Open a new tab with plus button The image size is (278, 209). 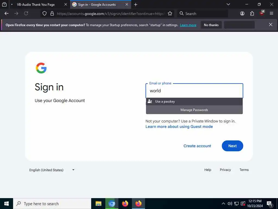(x=136, y=5)
